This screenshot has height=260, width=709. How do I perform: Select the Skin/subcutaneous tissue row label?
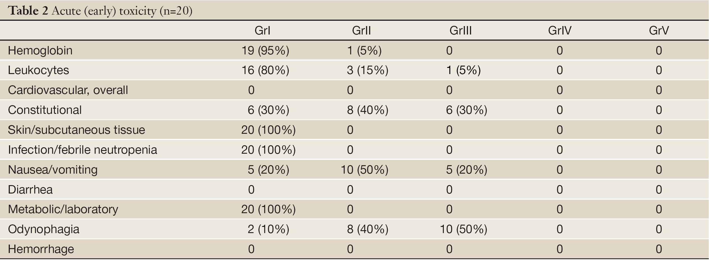pos(76,130)
